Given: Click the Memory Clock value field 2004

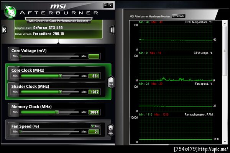Looking at the screenshot, I should tap(94, 112).
